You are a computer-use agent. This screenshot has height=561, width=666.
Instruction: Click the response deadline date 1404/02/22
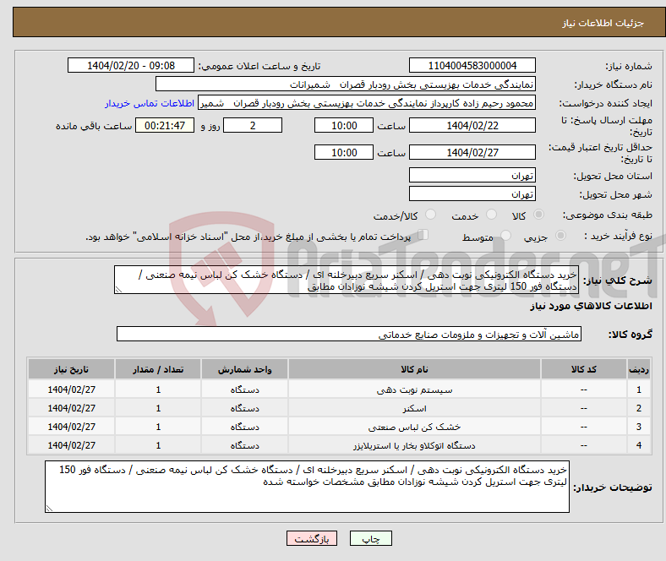point(472,125)
